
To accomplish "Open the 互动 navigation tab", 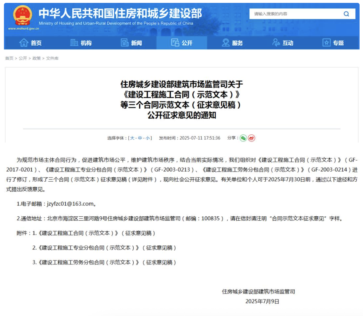I will [x=283, y=43].
